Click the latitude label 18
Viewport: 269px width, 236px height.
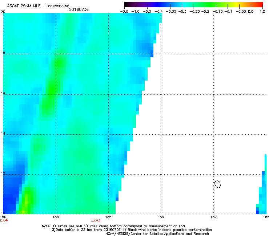(x=3, y=53)
